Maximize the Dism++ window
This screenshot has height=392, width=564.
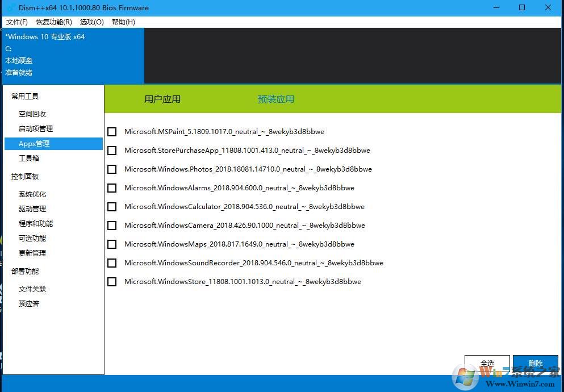(x=522, y=7)
